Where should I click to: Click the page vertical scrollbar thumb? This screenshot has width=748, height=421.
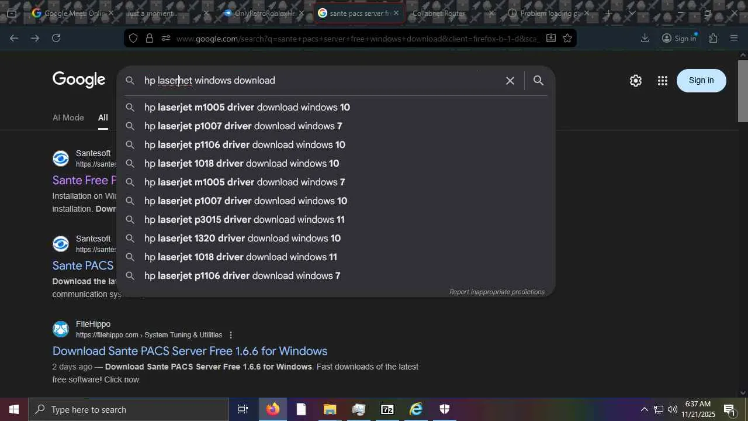(743, 91)
